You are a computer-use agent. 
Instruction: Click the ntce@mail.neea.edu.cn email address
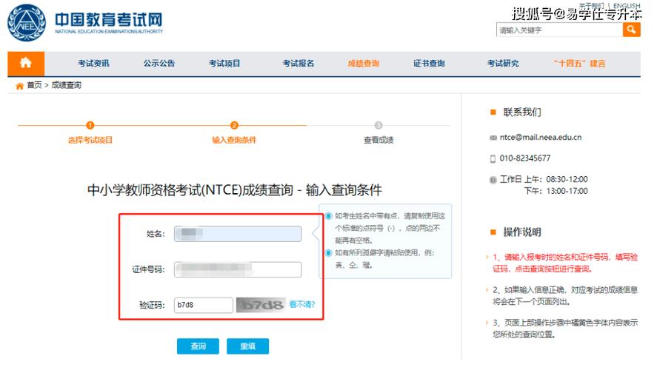point(541,138)
